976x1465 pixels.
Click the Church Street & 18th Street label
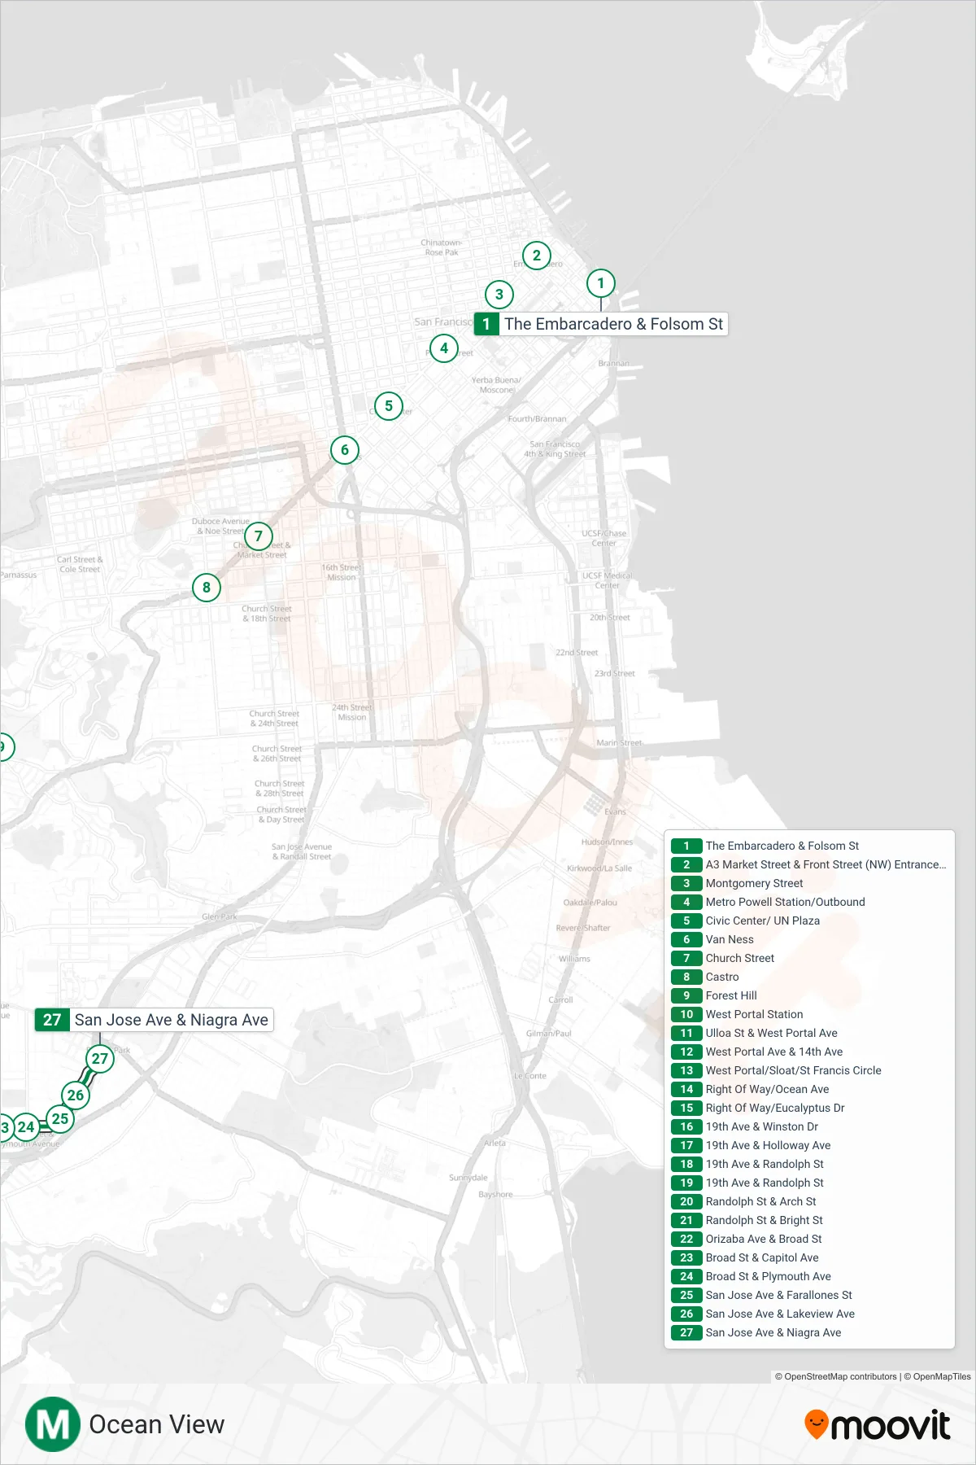(x=267, y=614)
